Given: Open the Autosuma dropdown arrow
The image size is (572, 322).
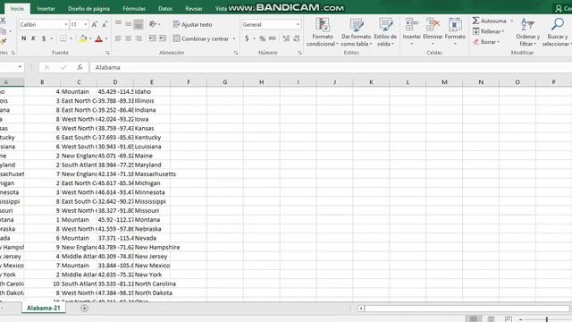Looking at the screenshot, I should (x=512, y=21).
